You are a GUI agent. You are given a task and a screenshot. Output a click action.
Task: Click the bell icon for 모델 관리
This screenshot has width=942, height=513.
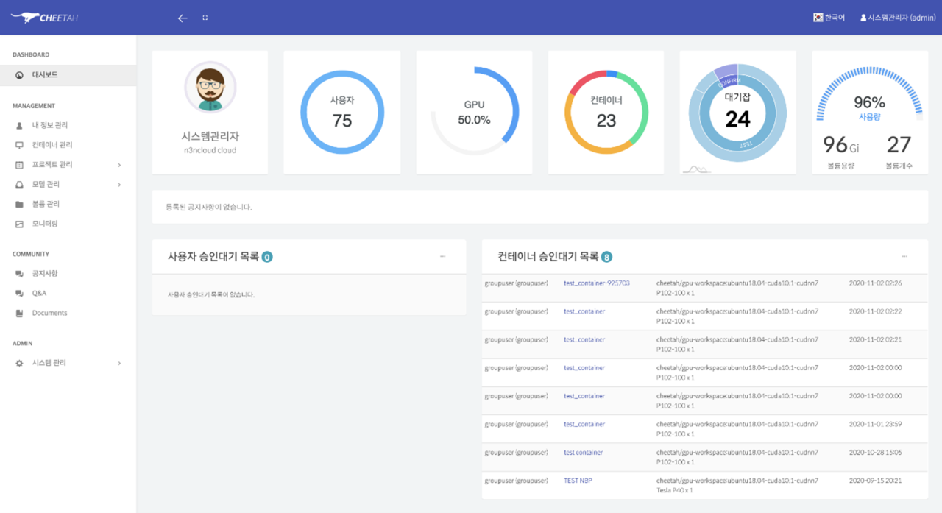click(19, 185)
